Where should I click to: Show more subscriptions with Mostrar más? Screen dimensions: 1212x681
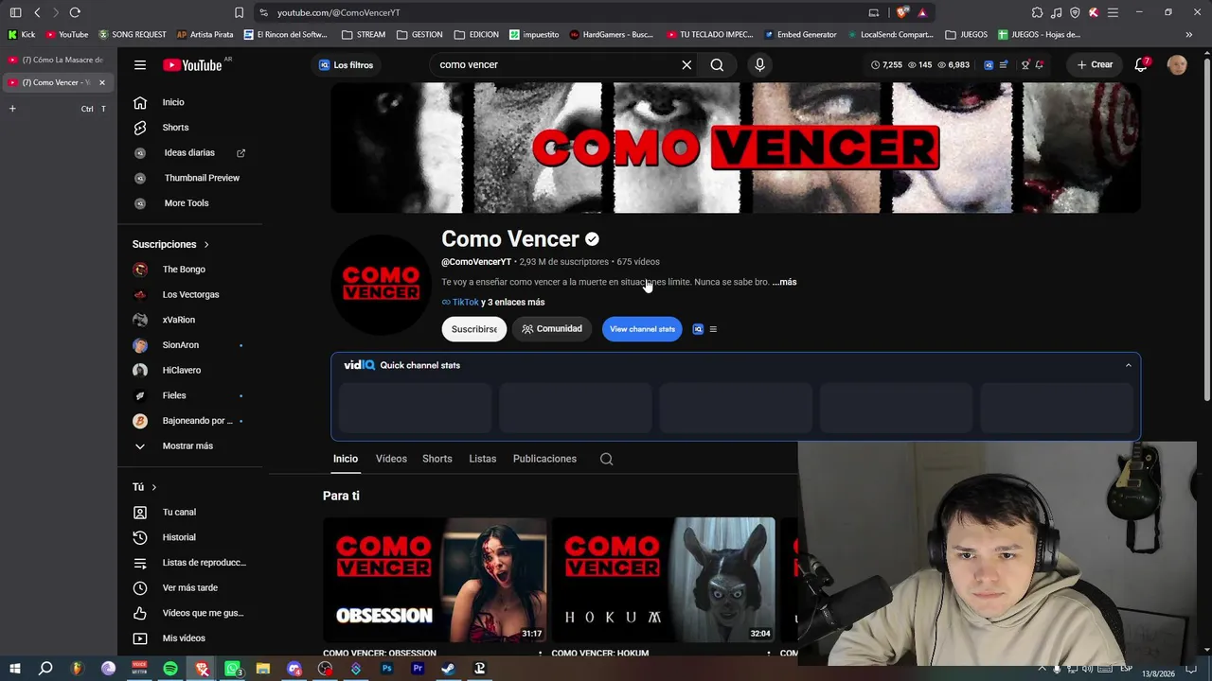[187, 445]
